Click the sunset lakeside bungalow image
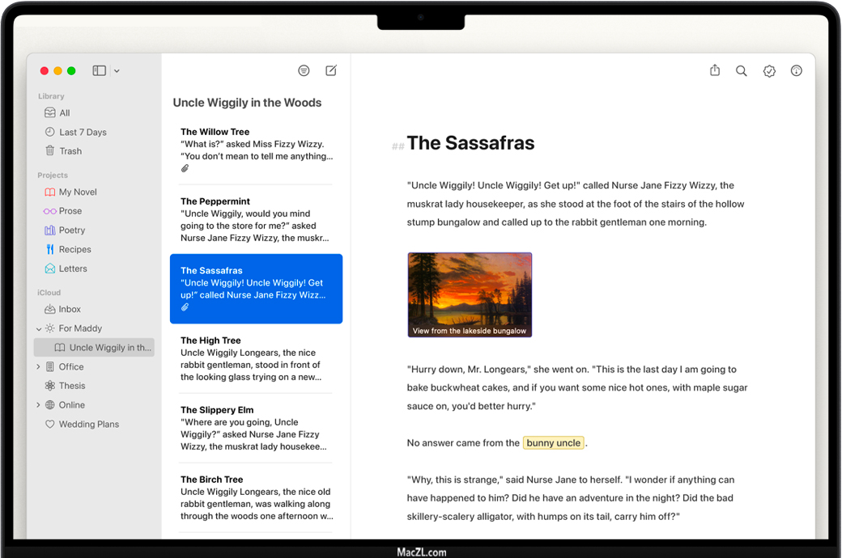This screenshot has width=842, height=558. tap(470, 294)
